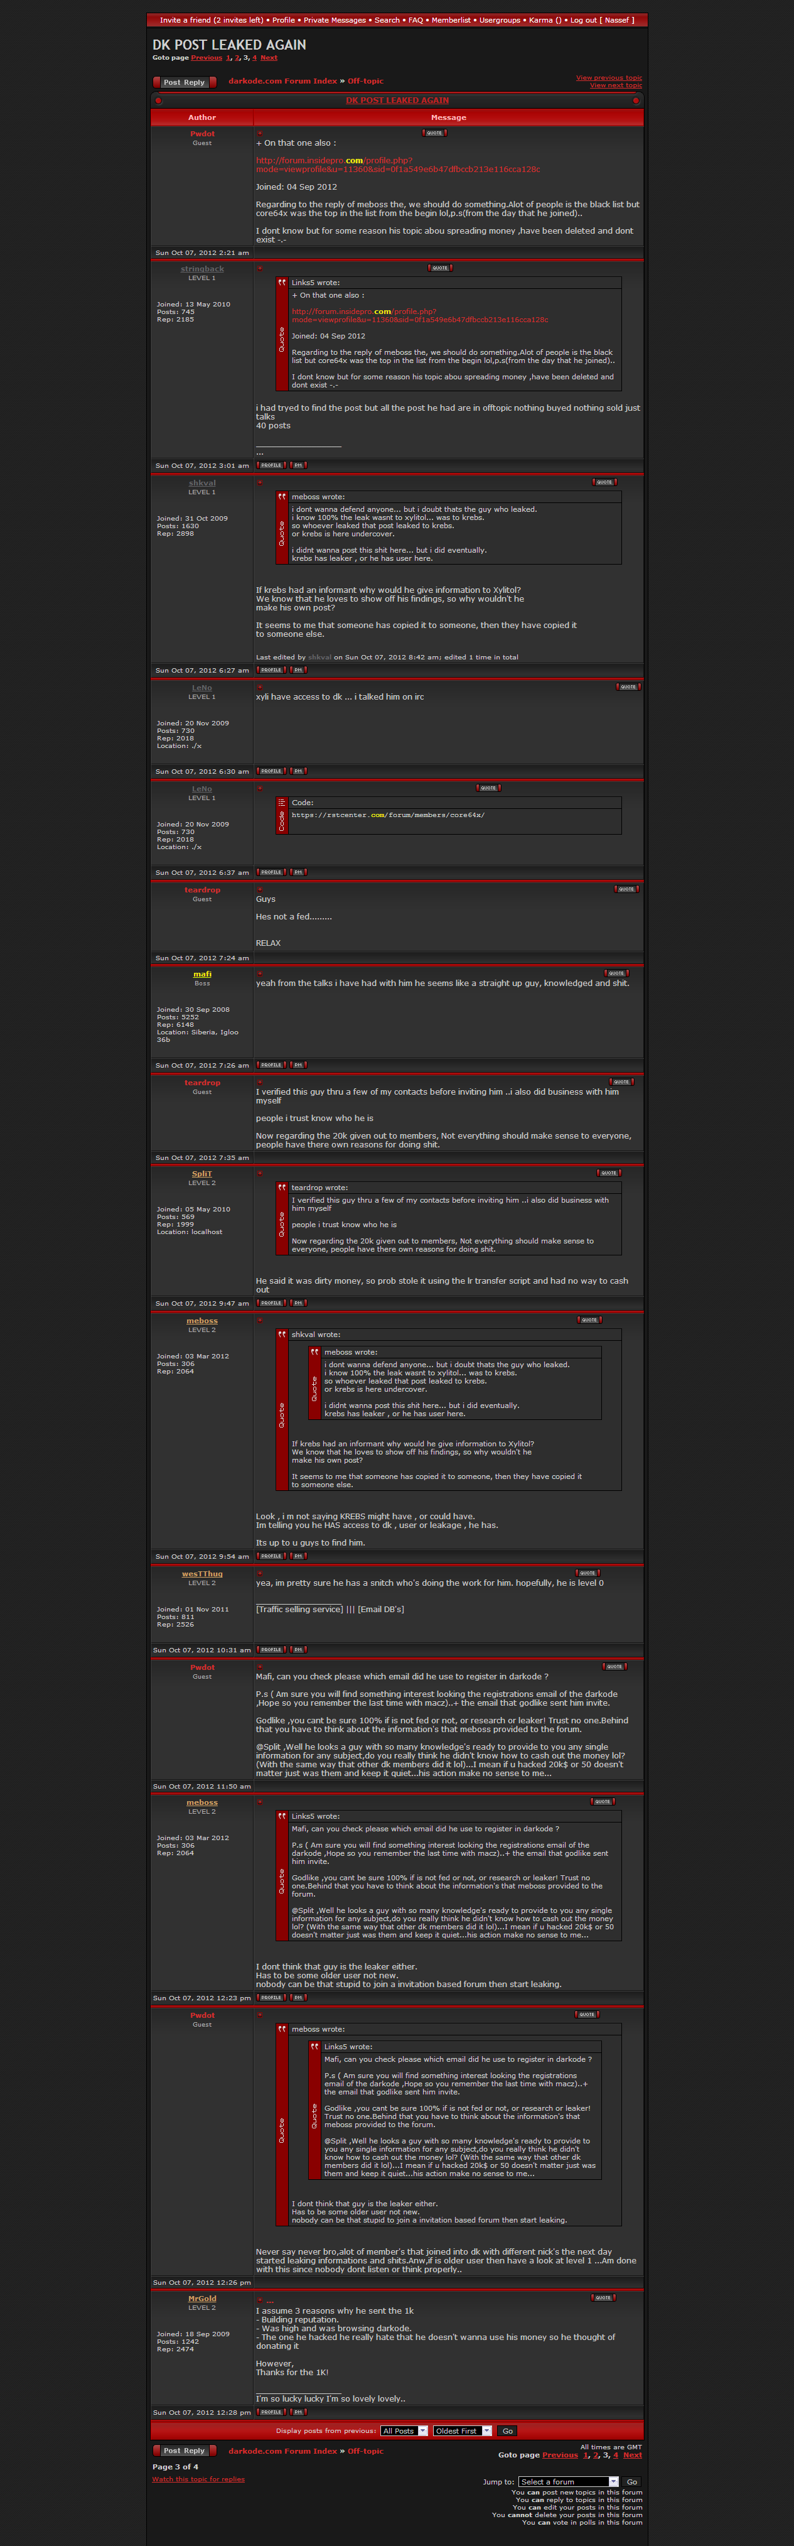Quote the first Pwdot post at top
Image resolution: width=794 pixels, height=2546 pixels.
coord(434,133)
